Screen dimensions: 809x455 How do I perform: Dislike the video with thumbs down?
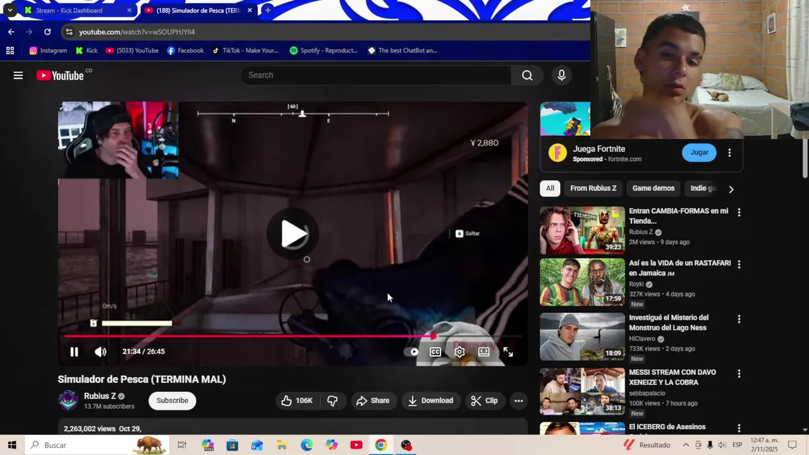click(332, 401)
